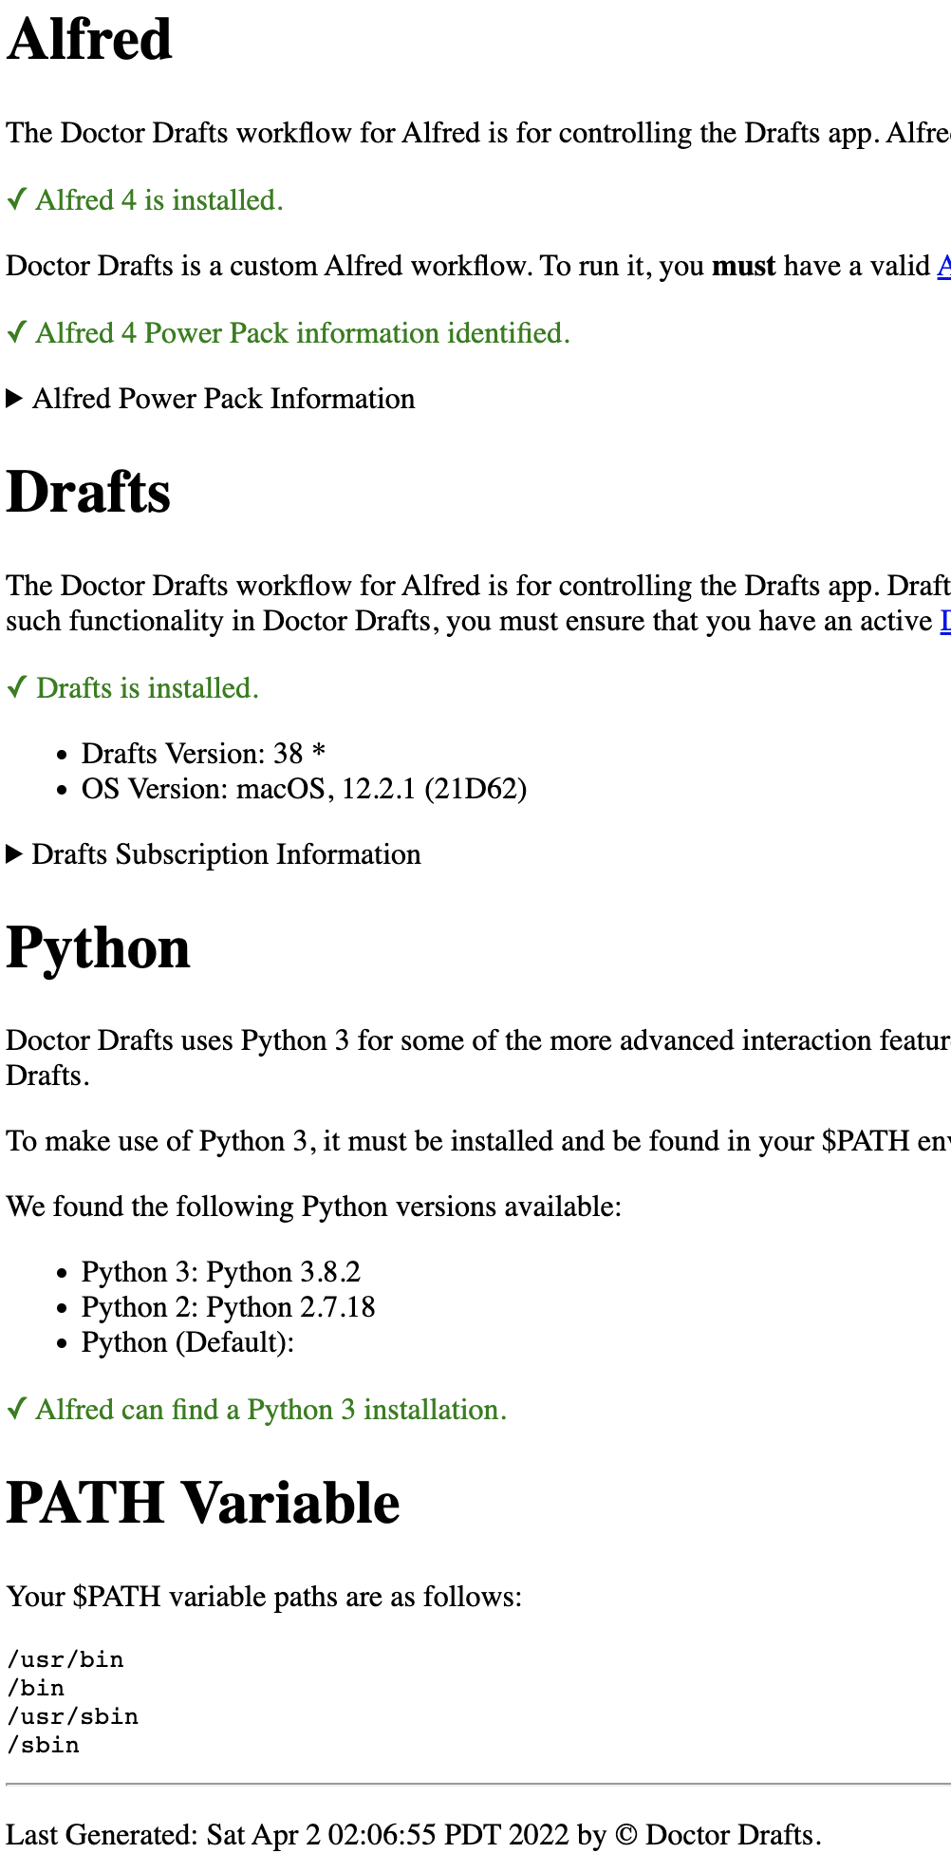Click the green checkmark beside 'Alfred 4 is installed'
951x1872 pixels.
pyautogui.click(x=16, y=200)
